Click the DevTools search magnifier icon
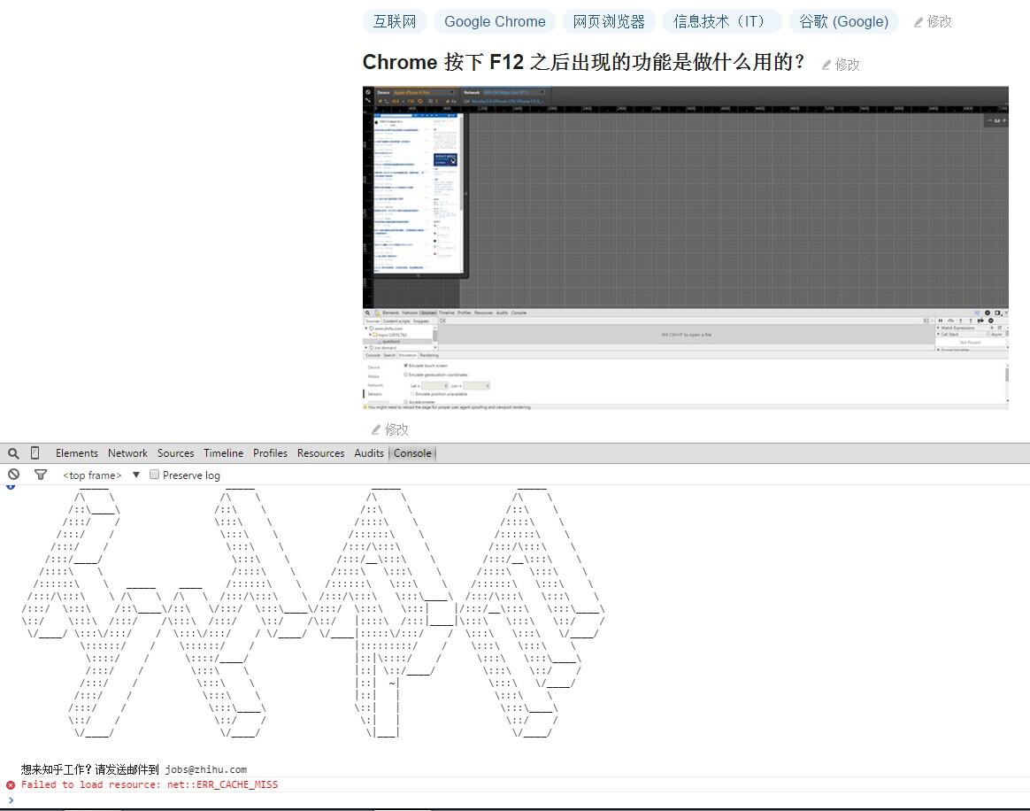The width and height of the screenshot is (1030, 811). [13, 453]
